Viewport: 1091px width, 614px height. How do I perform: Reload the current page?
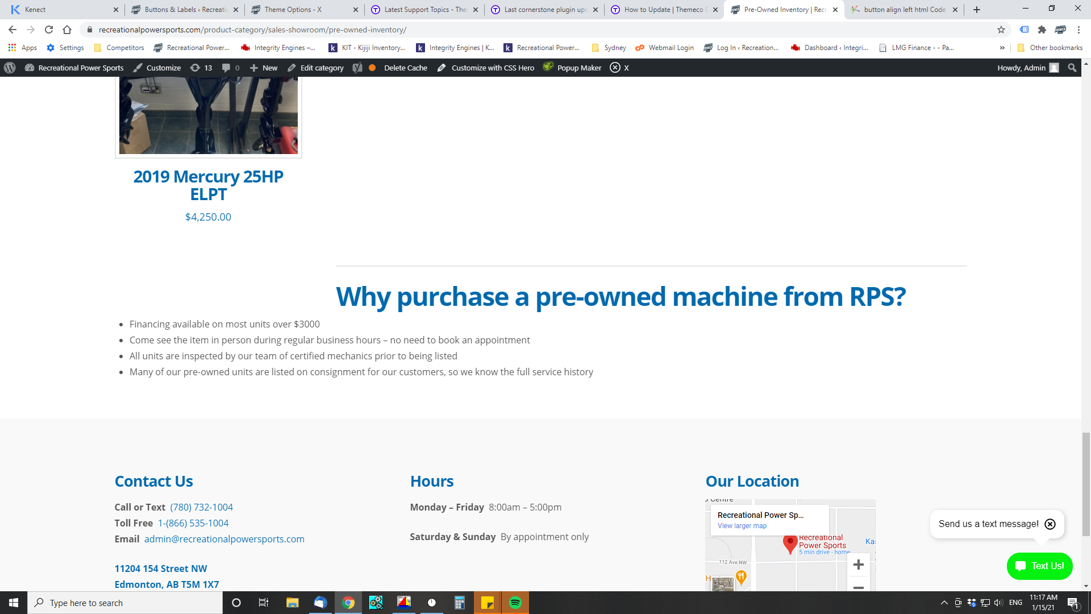coord(49,30)
